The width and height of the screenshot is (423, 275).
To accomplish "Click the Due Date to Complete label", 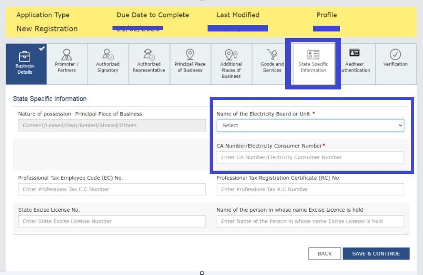I will 153,15.
